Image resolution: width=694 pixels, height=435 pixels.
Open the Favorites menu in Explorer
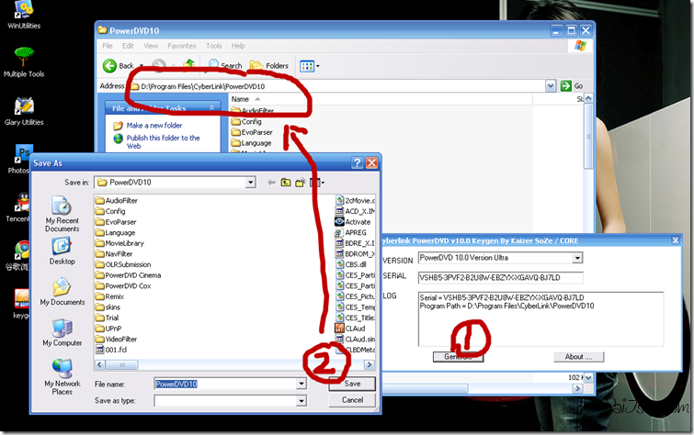[x=181, y=45]
